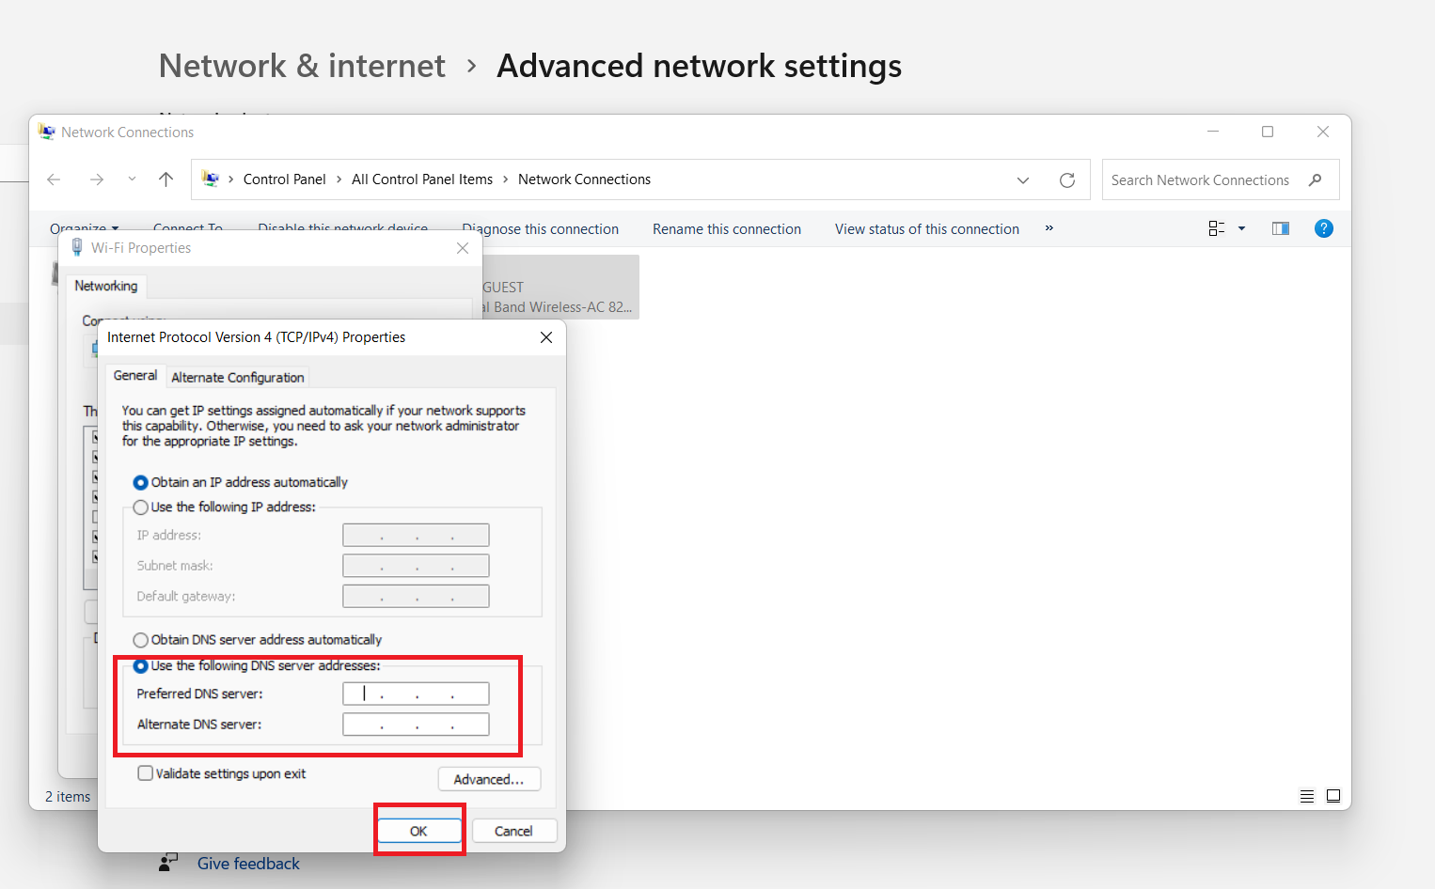
Task: Click Give feedback link in Settings
Action: point(248,864)
